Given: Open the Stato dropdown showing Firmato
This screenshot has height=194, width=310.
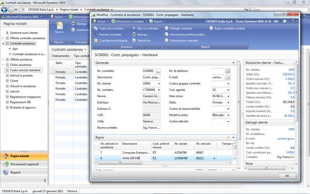Looking at the screenshot, I should click(x=228, y=102).
